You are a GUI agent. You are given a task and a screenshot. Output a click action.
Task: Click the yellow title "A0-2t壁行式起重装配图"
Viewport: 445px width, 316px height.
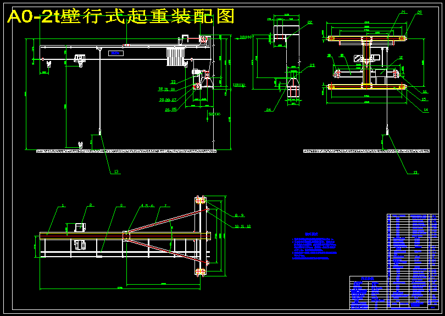(121, 16)
